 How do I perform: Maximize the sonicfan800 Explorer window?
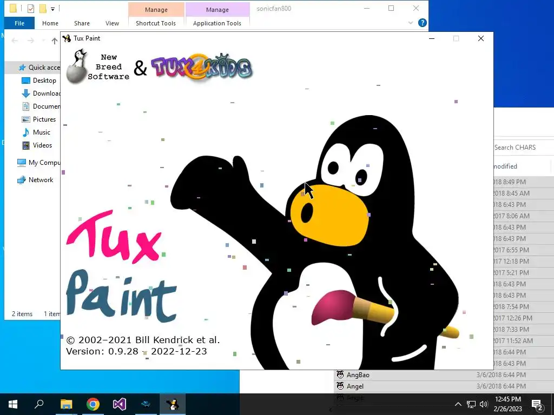[391, 8]
